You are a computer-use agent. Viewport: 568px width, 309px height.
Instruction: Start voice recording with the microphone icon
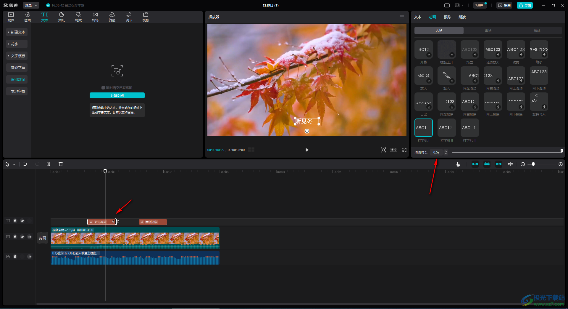click(458, 164)
